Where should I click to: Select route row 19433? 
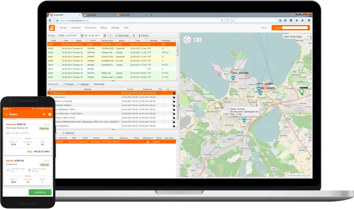pyautogui.click(x=112, y=48)
